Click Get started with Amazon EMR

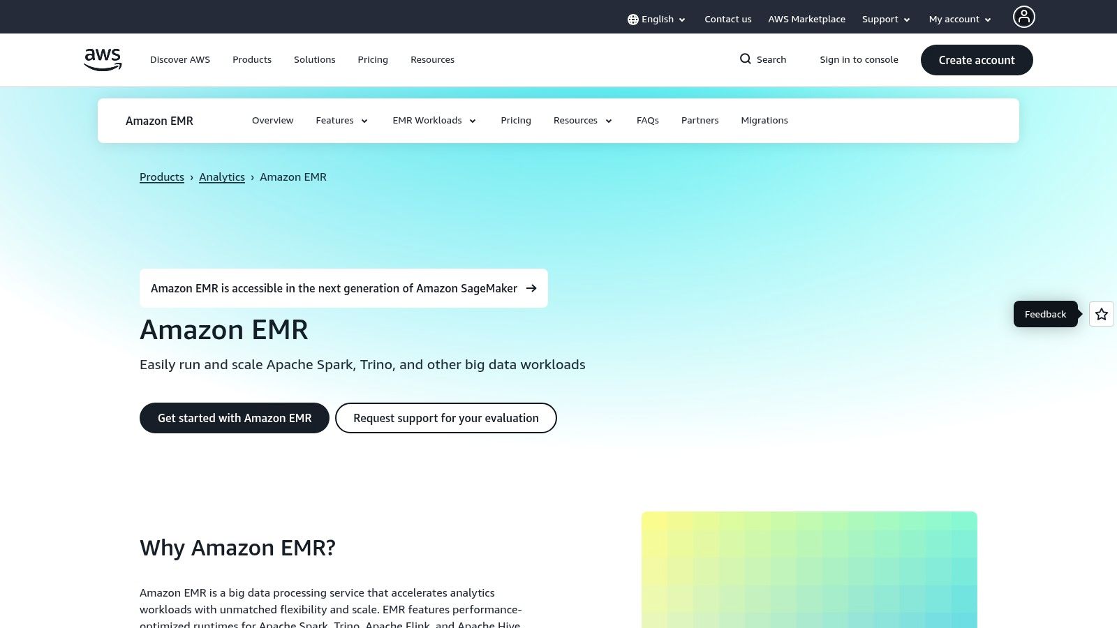[x=235, y=417]
